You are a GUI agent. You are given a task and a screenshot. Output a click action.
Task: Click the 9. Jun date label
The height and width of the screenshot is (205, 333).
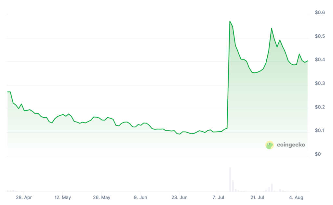[140, 198]
